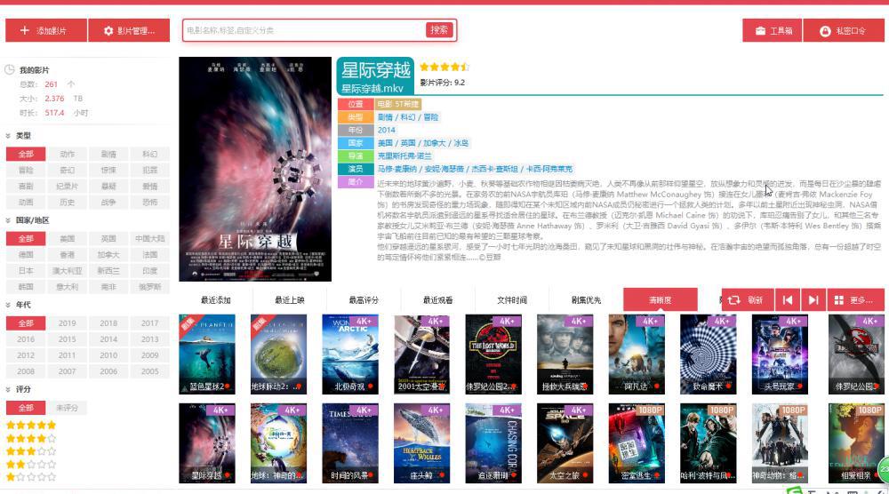
Task: Click the large 星际穿越 poster image
Action: point(255,169)
